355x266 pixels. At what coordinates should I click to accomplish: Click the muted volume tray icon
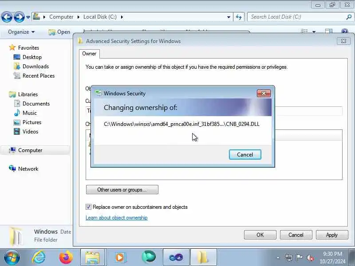(310, 258)
